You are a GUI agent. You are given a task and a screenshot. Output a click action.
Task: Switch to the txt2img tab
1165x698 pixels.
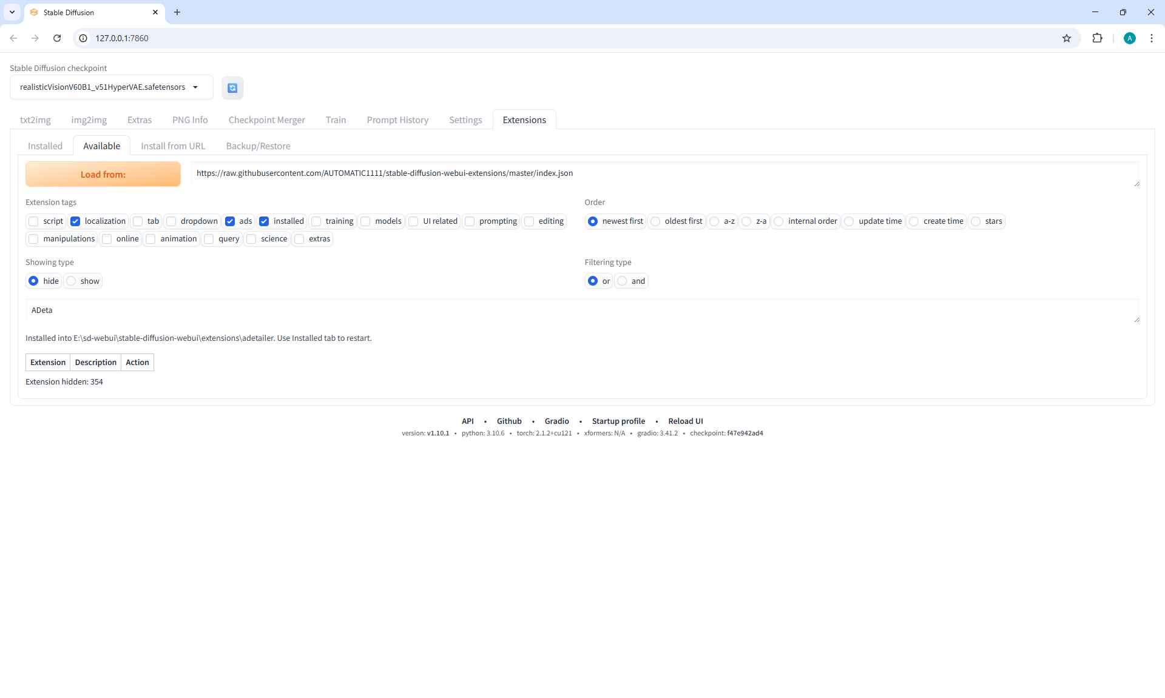coord(35,120)
